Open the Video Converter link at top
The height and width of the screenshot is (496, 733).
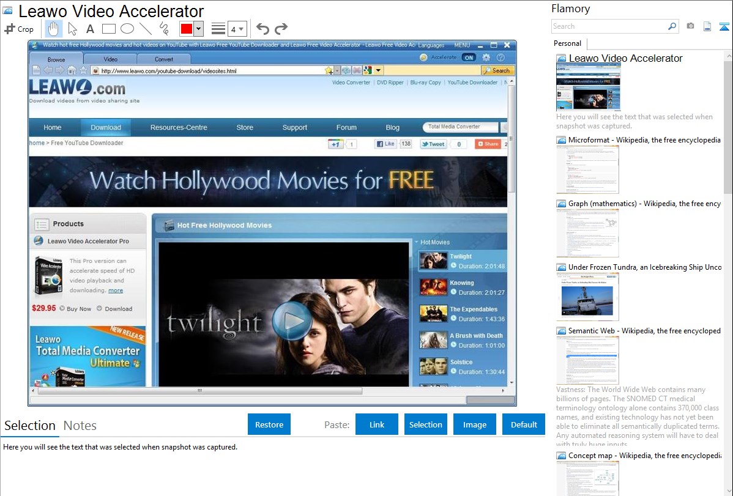(x=351, y=83)
